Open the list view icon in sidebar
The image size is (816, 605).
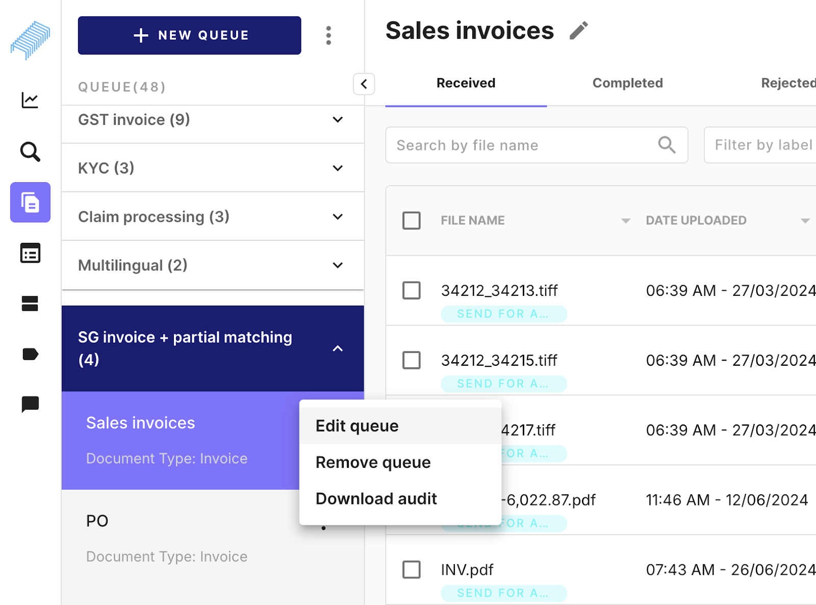[x=30, y=253]
